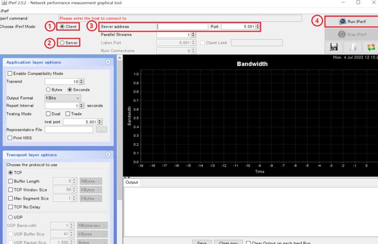Focus the Server address input field
Viewport: 378px width, 244px height.
point(182,26)
